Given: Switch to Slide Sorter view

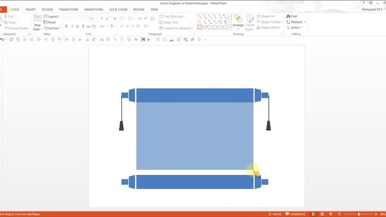Looking at the screenshot, I should click(x=322, y=214).
